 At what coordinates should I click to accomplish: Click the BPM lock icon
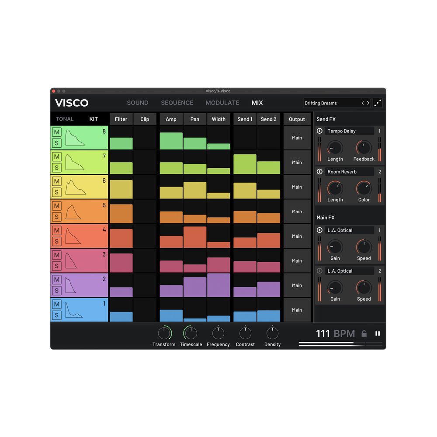point(364,334)
